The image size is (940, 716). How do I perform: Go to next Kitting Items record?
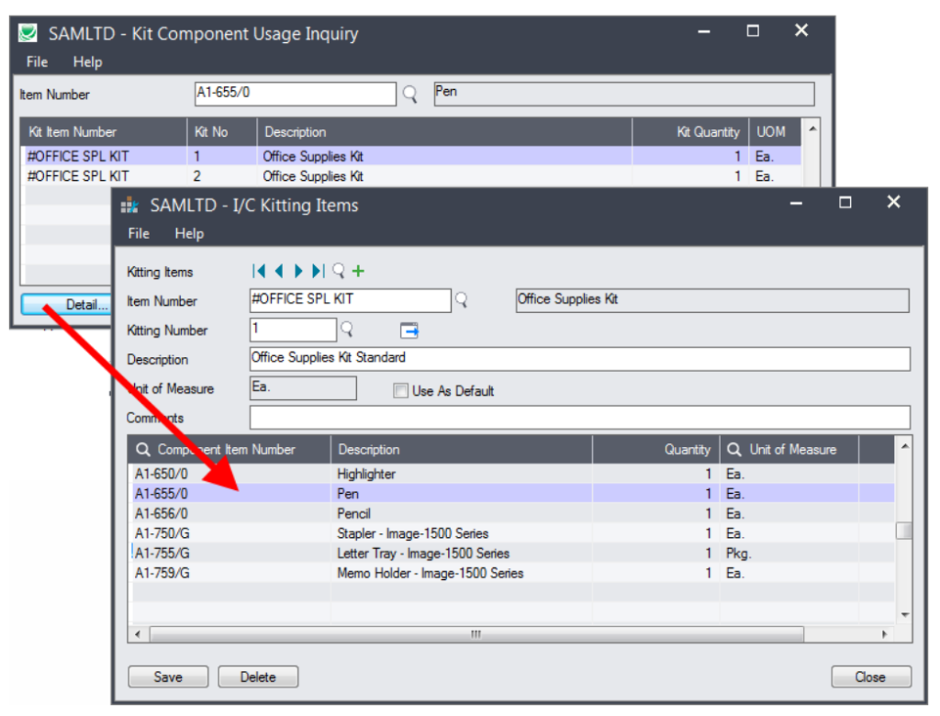pos(298,271)
